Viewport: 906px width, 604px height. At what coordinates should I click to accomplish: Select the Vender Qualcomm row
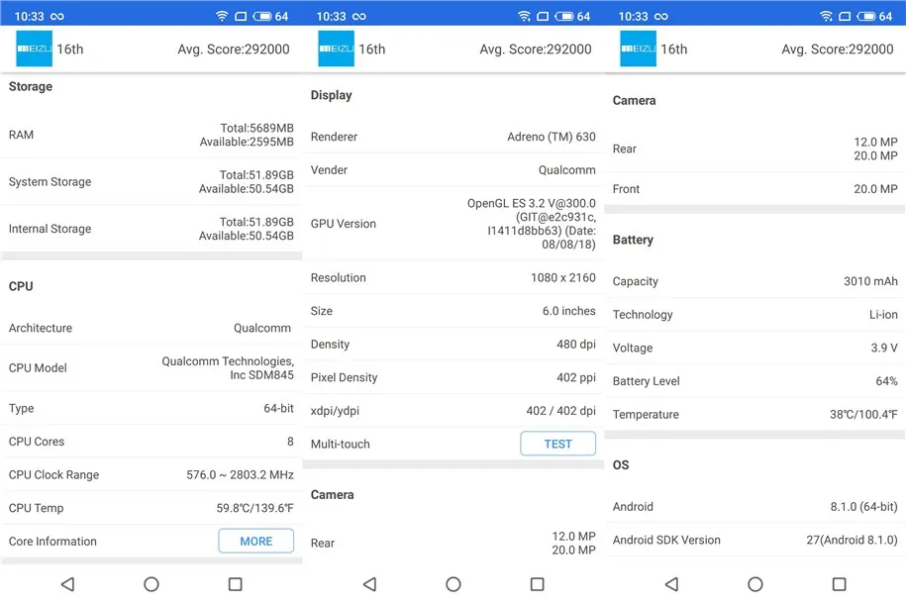point(453,170)
